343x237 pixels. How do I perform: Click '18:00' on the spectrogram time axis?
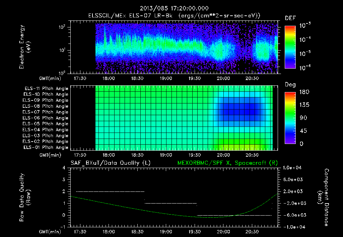(109, 78)
